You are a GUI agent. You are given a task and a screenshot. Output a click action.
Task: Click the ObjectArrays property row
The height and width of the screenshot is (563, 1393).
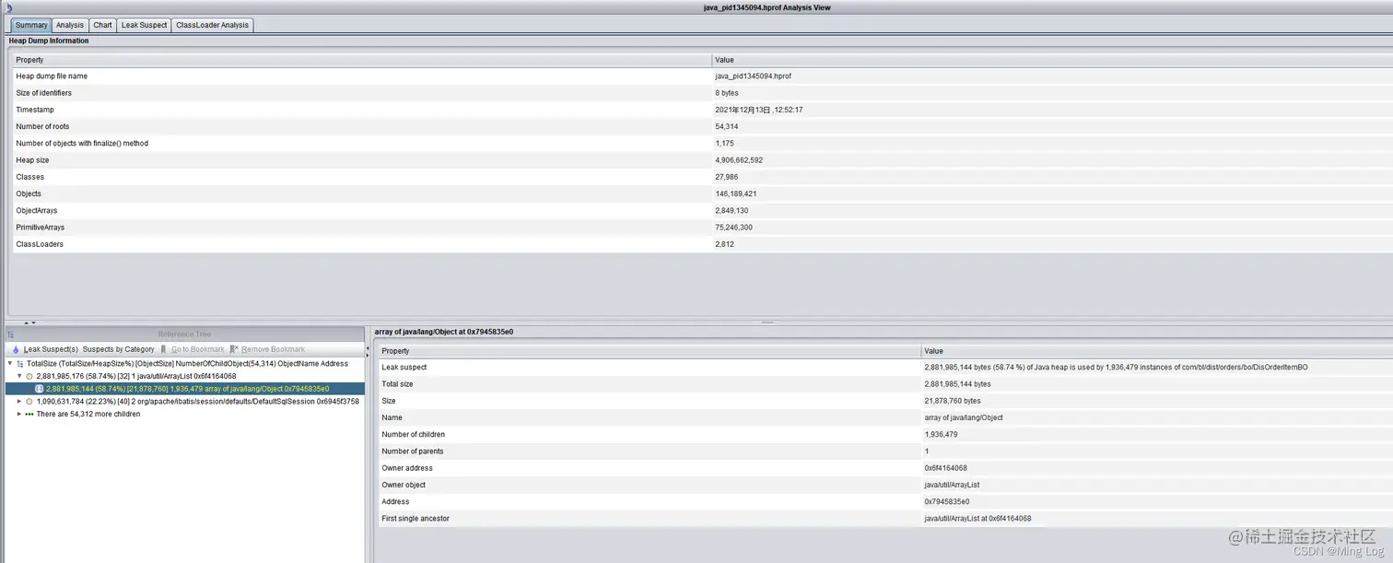click(x=702, y=210)
